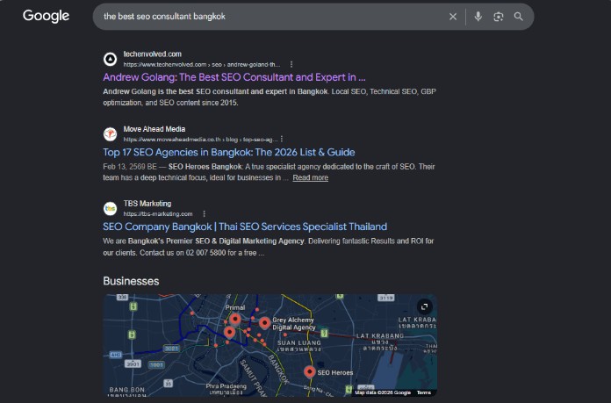Open three-dot menu for TBS Marketing result

pos(205,214)
